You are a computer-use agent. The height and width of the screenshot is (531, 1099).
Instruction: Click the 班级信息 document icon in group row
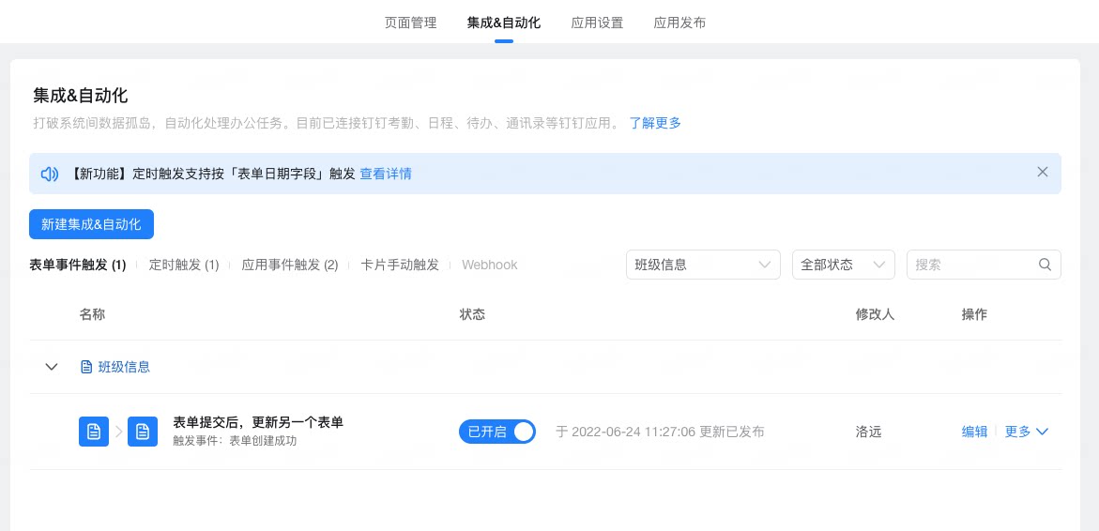[86, 367]
